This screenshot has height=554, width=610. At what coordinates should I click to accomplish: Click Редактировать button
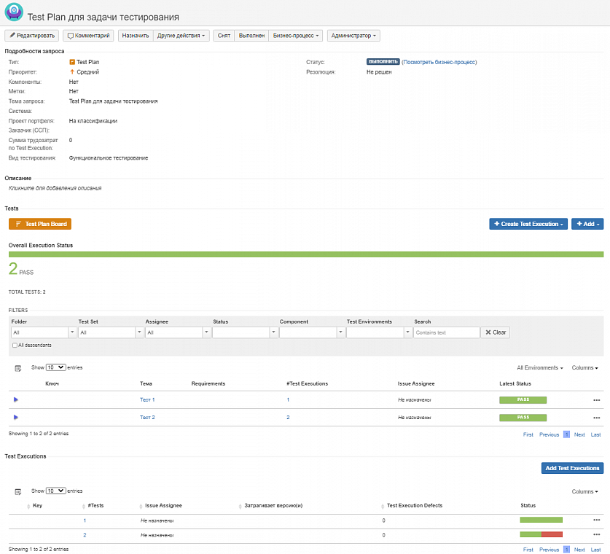click(32, 36)
